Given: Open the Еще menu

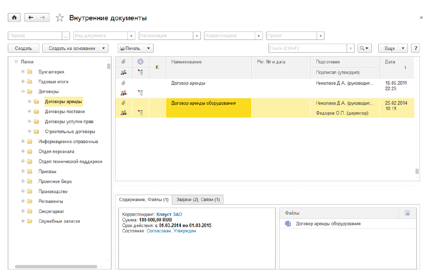Looking at the screenshot, I should coord(393,48).
